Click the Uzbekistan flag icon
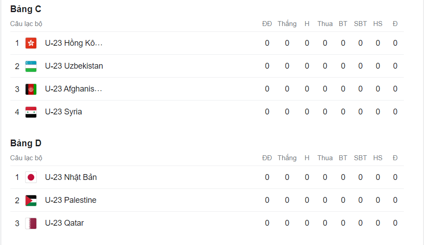The image size is (424, 245). (x=31, y=66)
